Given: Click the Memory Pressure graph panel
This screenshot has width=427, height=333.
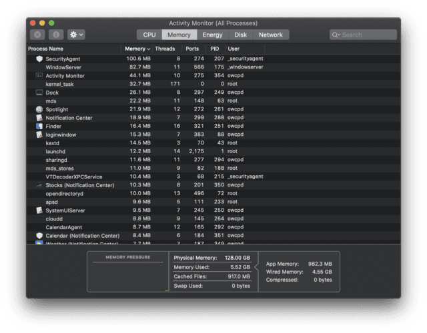Looking at the screenshot, I should [x=127, y=276].
